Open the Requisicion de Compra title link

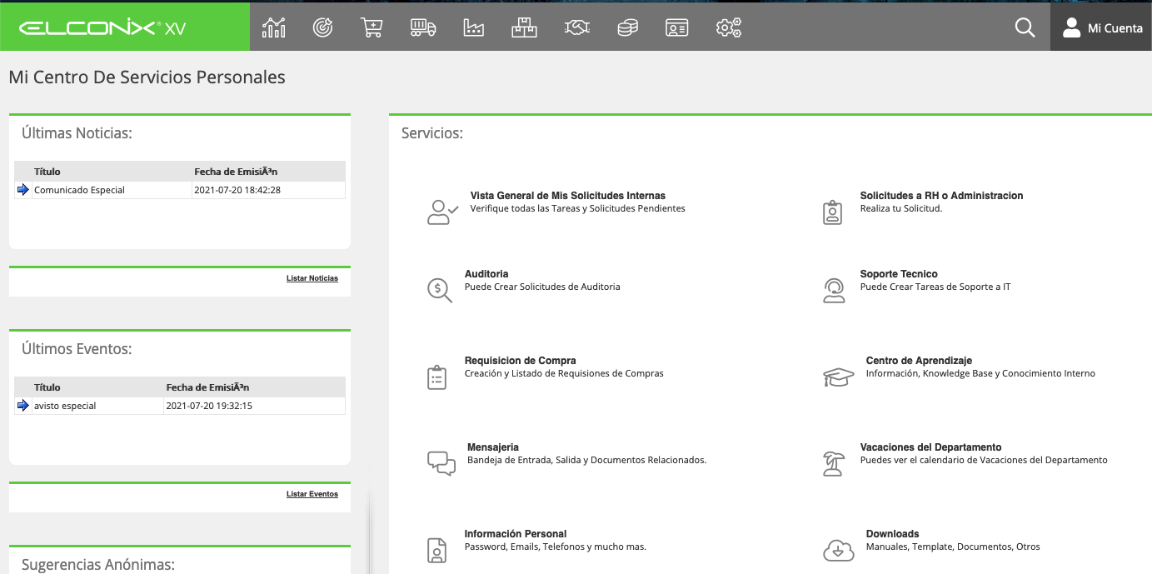tap(520, 361)
